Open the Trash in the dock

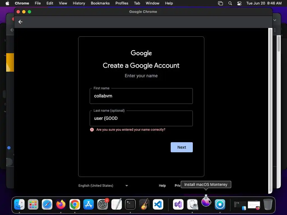[268, 204]
